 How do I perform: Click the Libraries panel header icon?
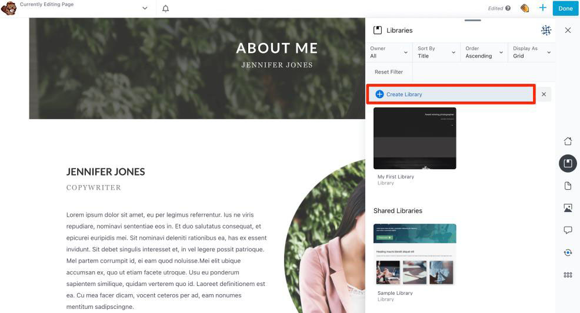378,31
